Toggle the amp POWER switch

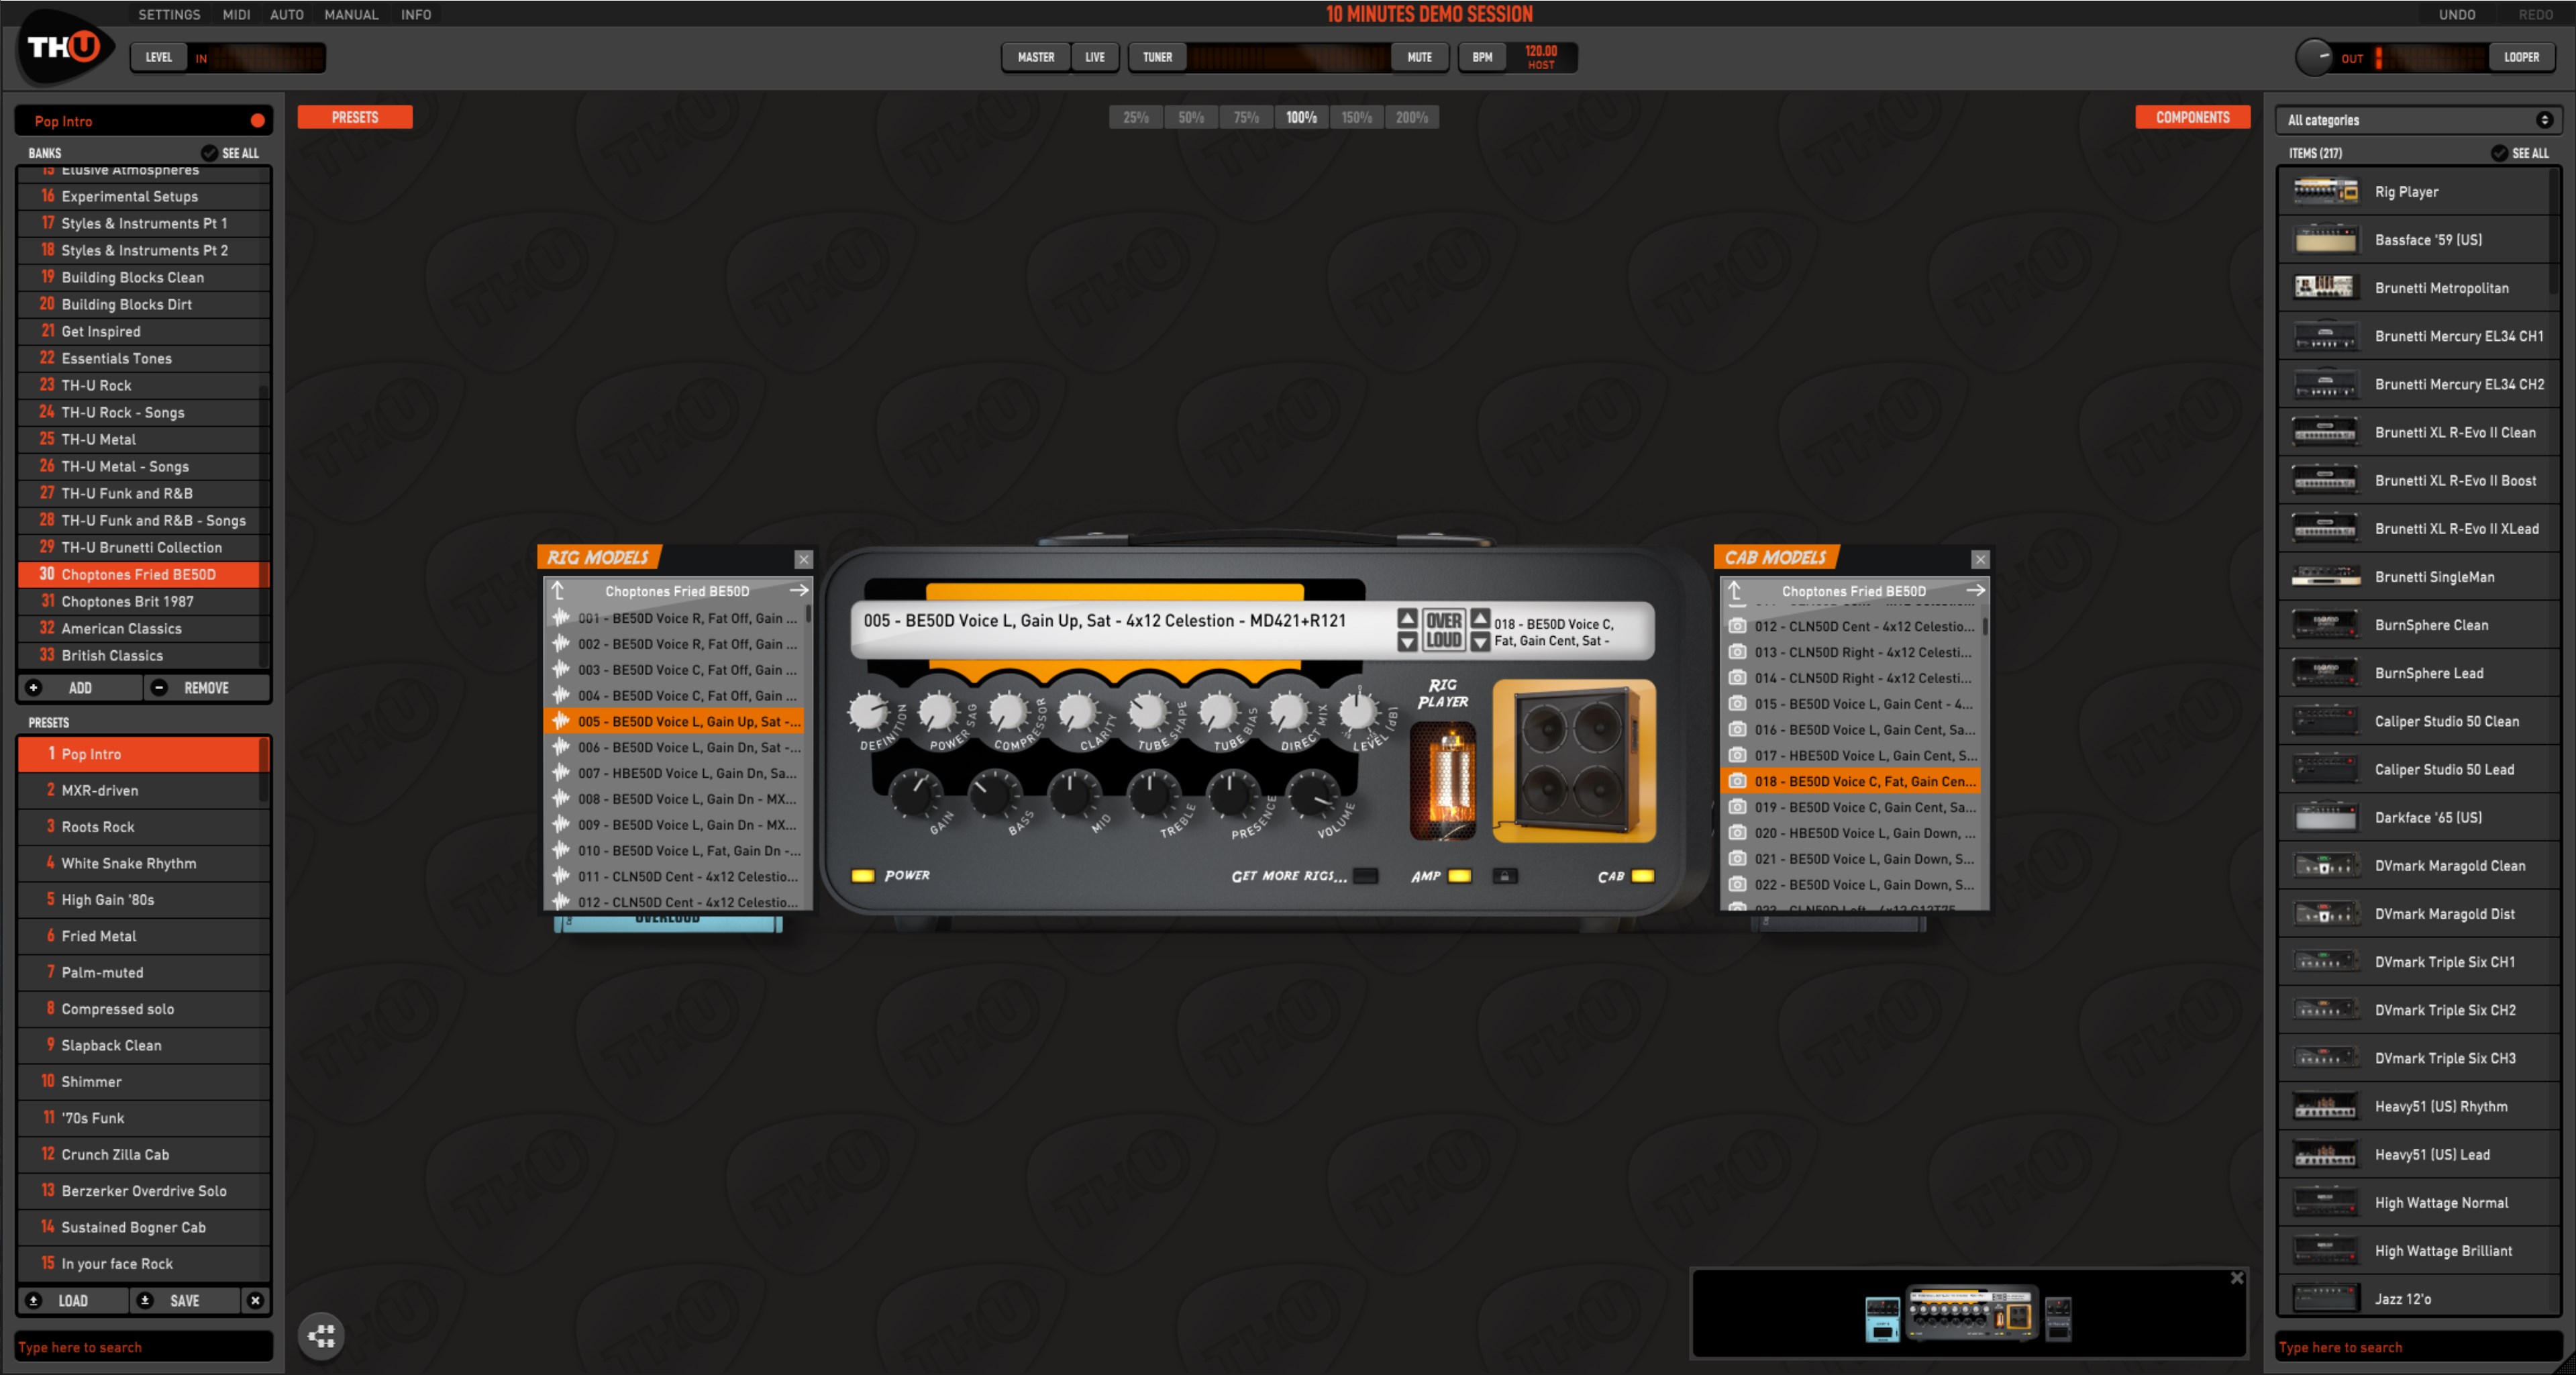click(x=862, y=876)
